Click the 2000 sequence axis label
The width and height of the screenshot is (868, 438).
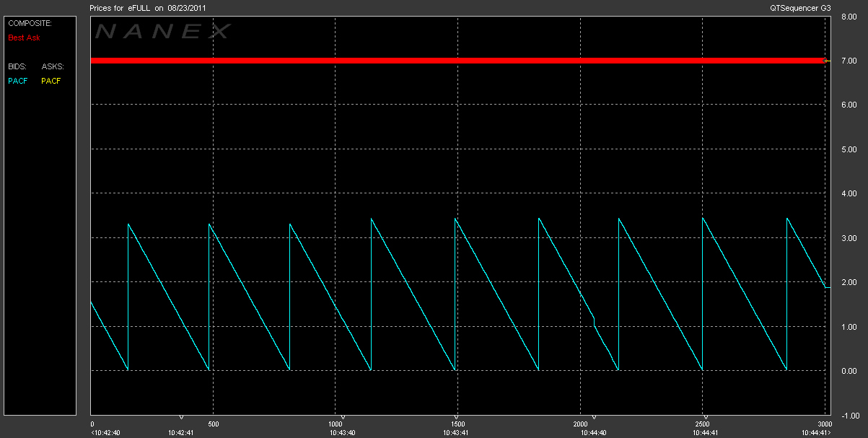click(580, 424)
